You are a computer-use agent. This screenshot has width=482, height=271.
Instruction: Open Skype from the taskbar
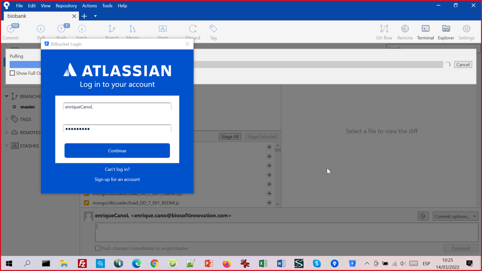click(x=317, y=263)
